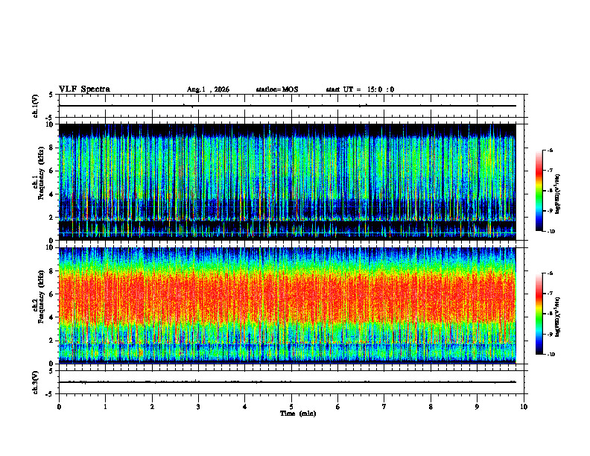Click the ch.1 upper waveform trace
This screenshot has width=590, height=456.
[x=287, y=106]
